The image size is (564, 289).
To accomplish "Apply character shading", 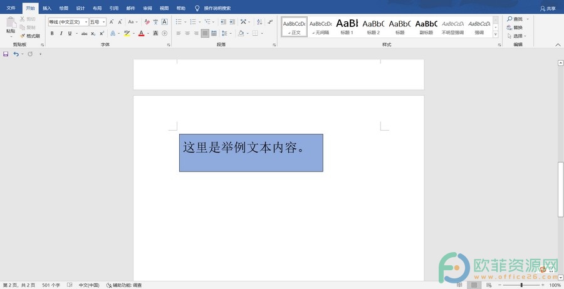I will (155, 33).
